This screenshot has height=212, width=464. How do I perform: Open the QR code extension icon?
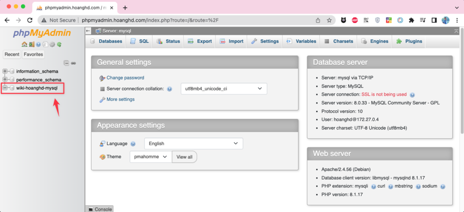point(366,20)
